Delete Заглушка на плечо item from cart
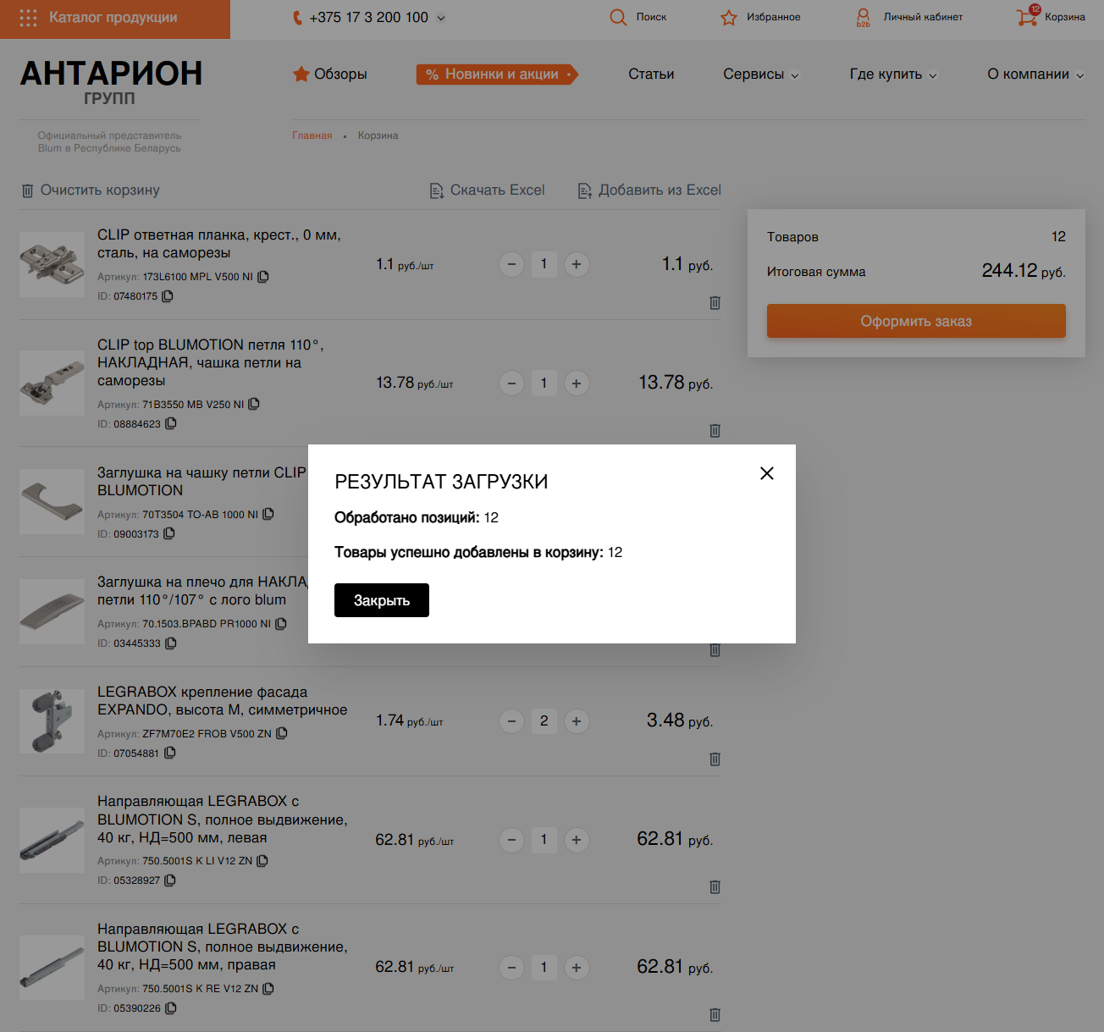The width and height of the screenshot is (1104, 1032). 715,650
